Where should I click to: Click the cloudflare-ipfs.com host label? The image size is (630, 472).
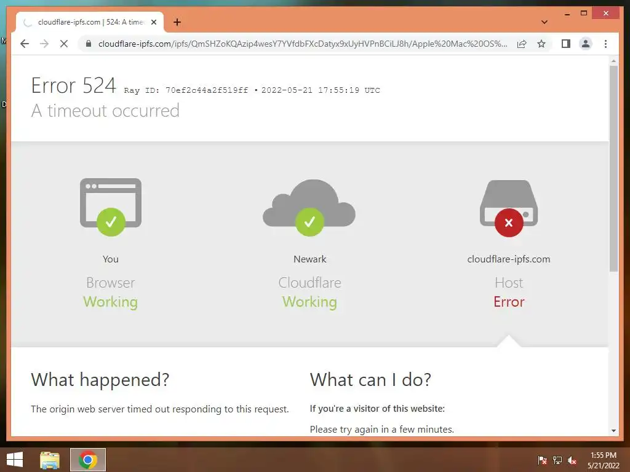tap(509, 259)
